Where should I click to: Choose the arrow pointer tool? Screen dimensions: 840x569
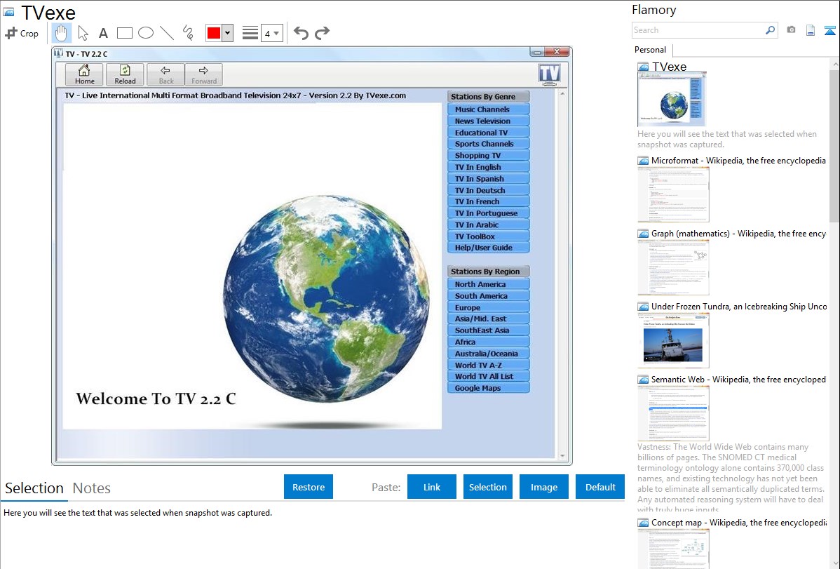83,33
